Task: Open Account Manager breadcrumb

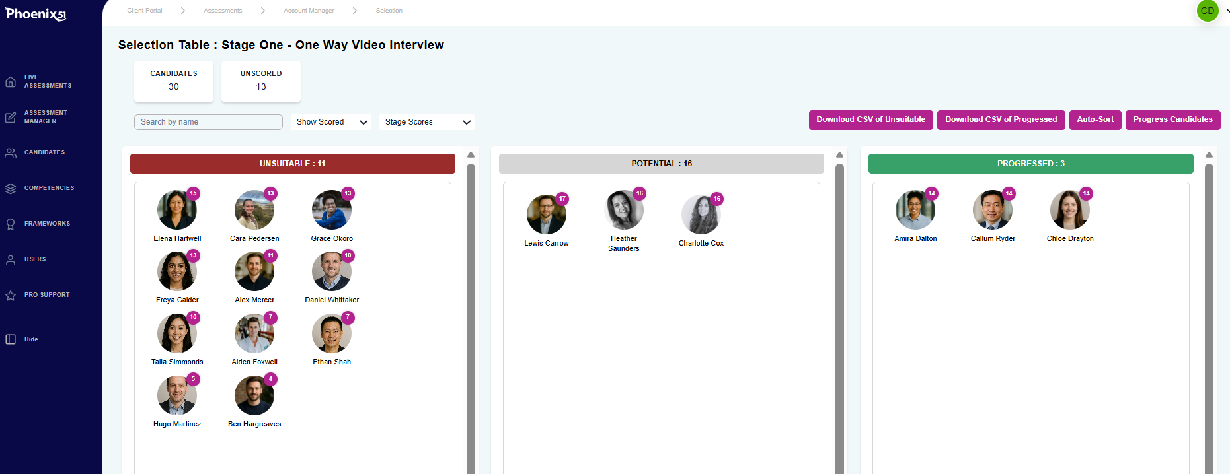Action: point(309,11)
